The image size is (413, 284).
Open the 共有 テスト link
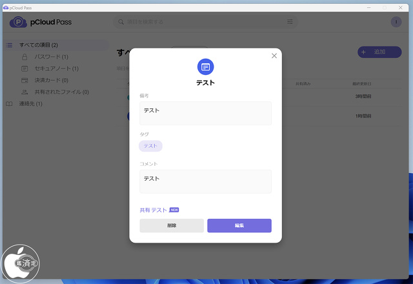[x=153, y=210]
